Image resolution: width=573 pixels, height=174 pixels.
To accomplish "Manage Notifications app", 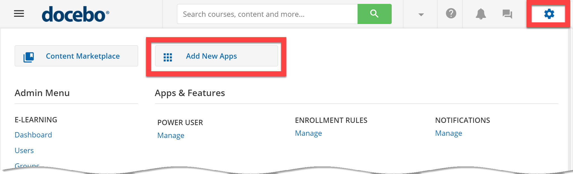I will [x=448, y=133].
